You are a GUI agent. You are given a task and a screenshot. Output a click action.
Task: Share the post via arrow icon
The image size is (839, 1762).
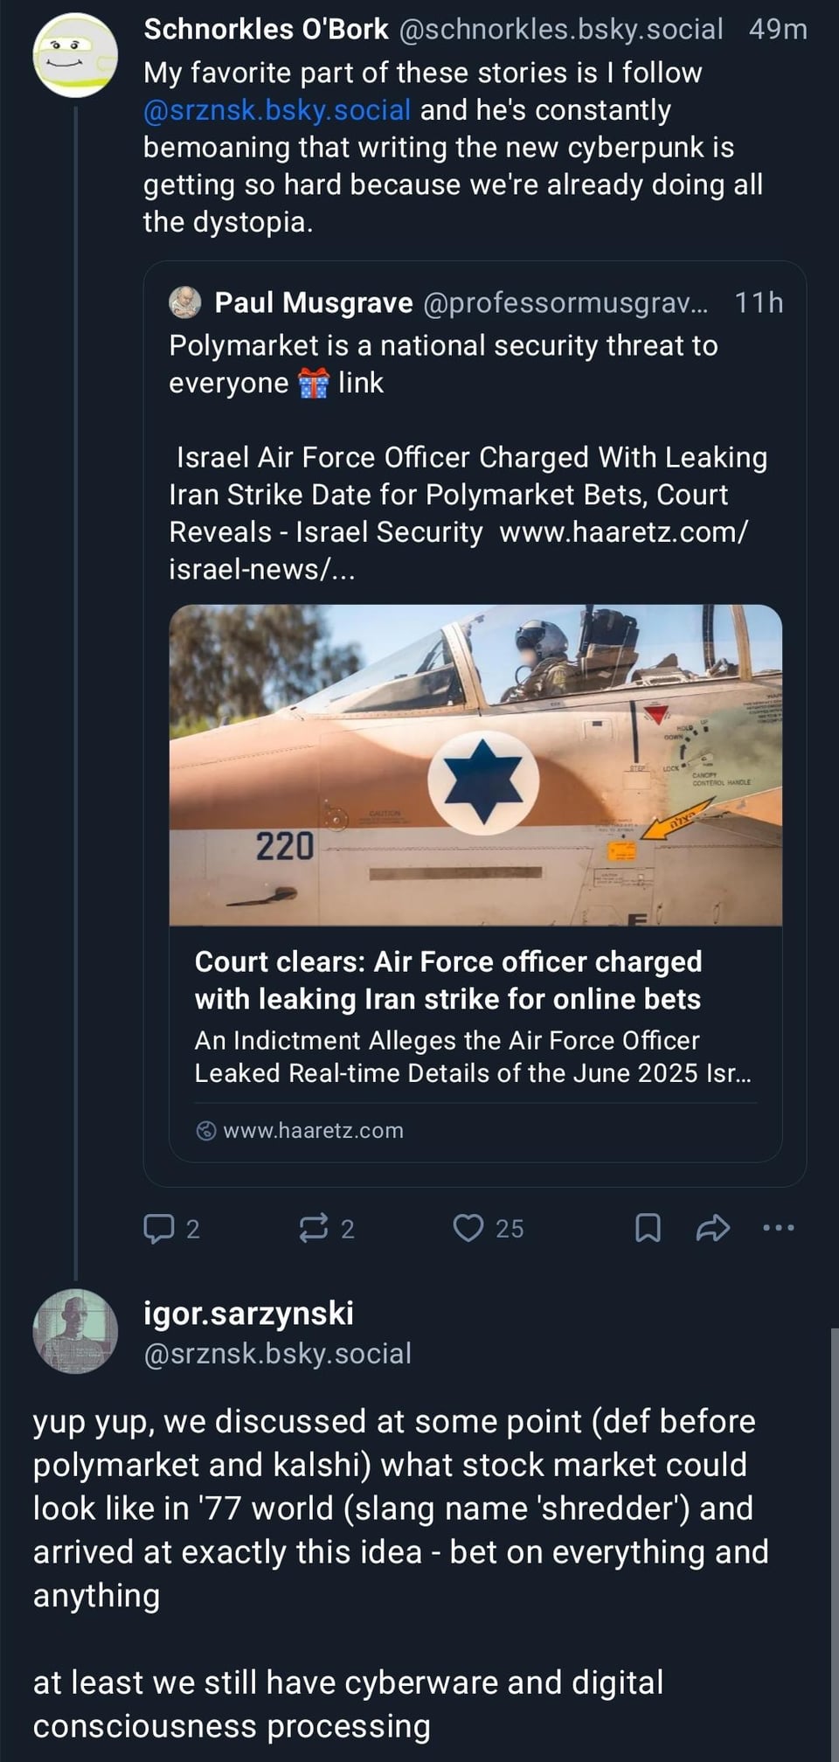click(713, 1228)
